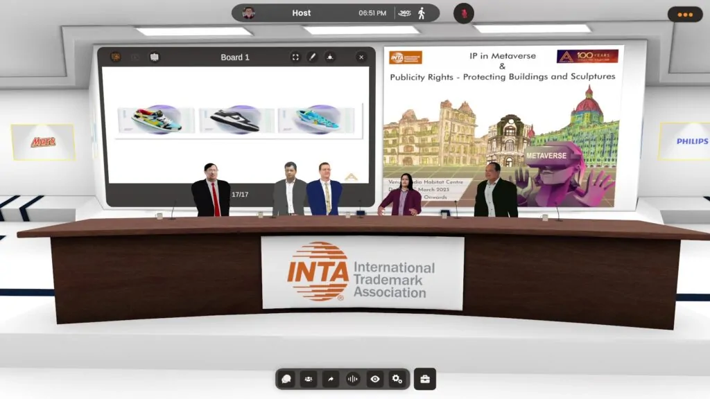Open the chat bubbles panel
Viewport: 710px width, 399px height.
[286, 379]
